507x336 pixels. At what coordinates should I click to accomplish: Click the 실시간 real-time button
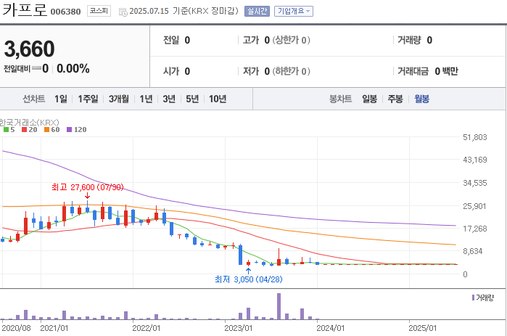pyautogui.click(x=257, y=12)
